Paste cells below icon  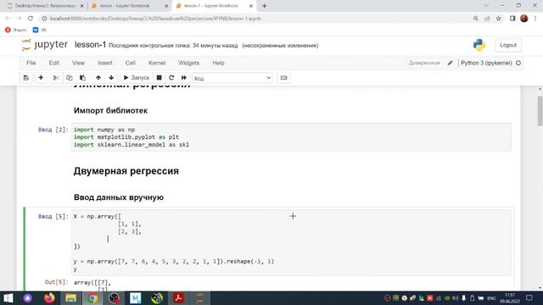[82, 78]
